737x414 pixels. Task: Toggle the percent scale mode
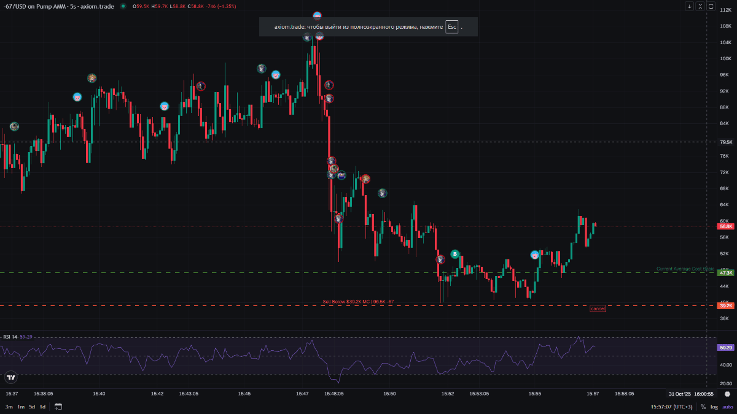[703, 407]
